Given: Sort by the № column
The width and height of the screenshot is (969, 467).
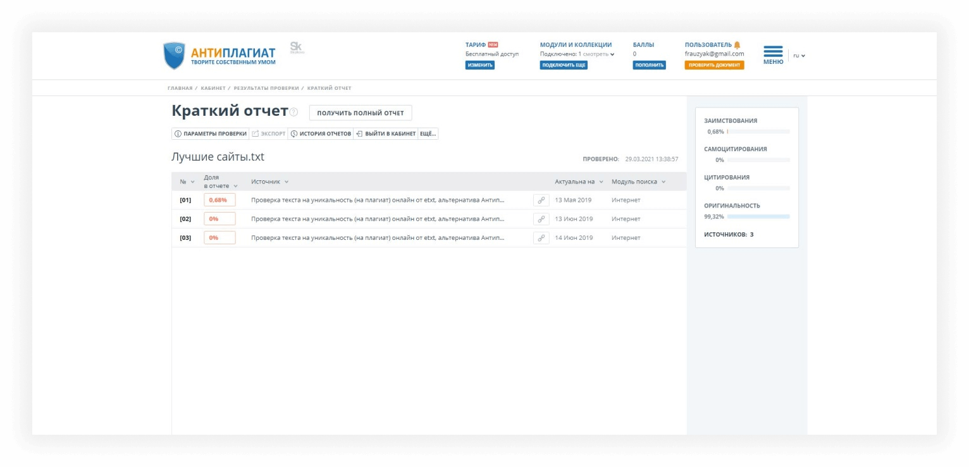Looking at the screenshot, I should [187, 182].
